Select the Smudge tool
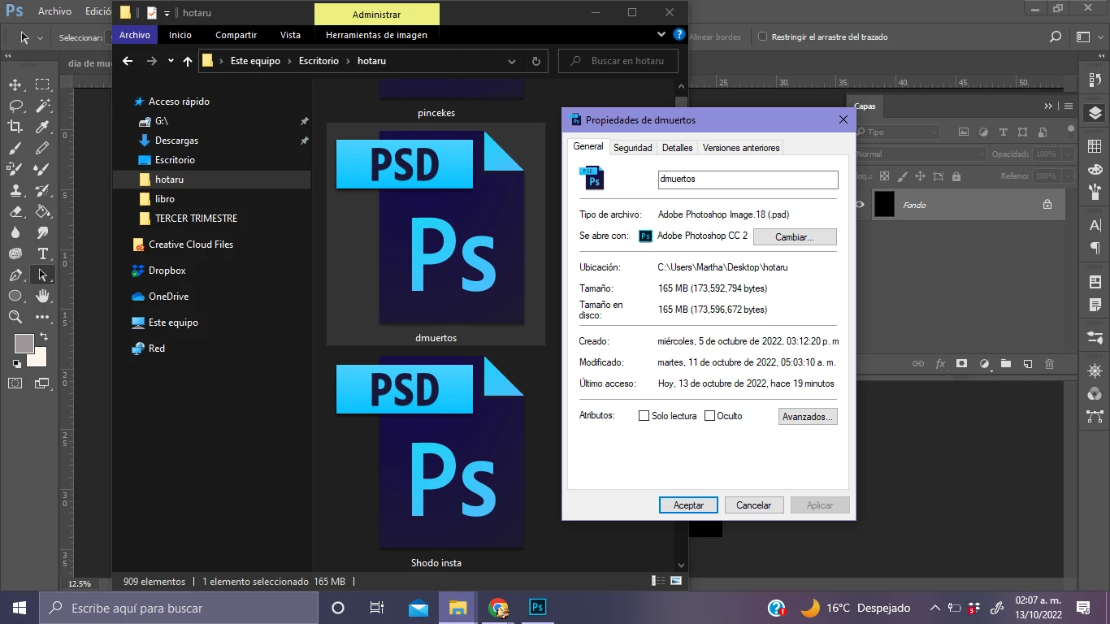Screen dimensions: 1110x624 (x=42, y=233)
